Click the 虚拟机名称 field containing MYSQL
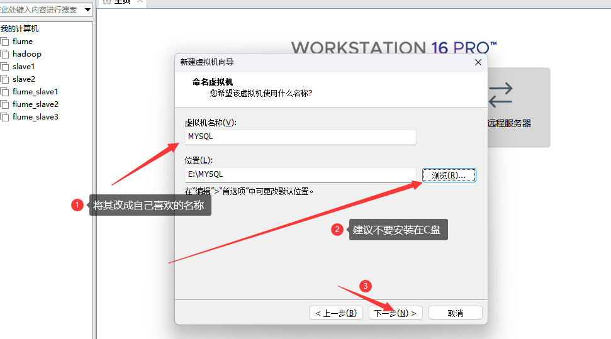Image resolution: width=611 pixels, height=339 pixels. click(x=300, y=137)
